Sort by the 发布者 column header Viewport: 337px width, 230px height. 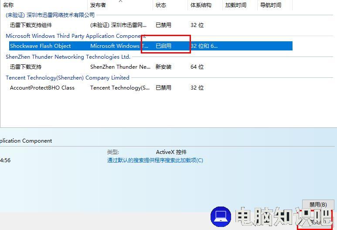[x=120, y=5]
